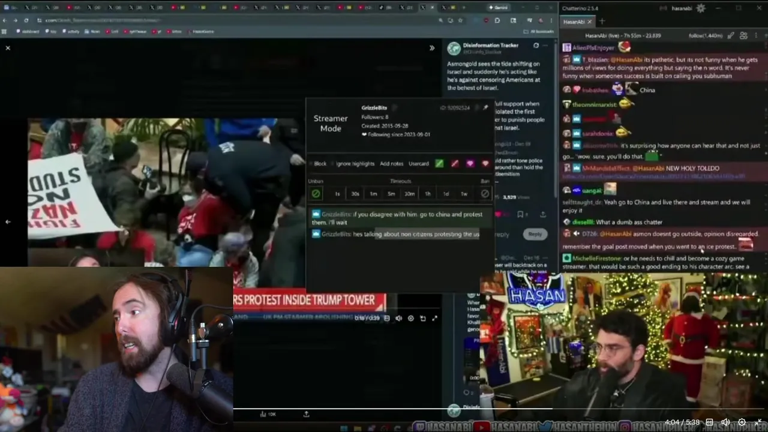Click the Gemini button in browser
Image resolution: width=768 pixels, height=432 pixels.
tap(499, 7)
